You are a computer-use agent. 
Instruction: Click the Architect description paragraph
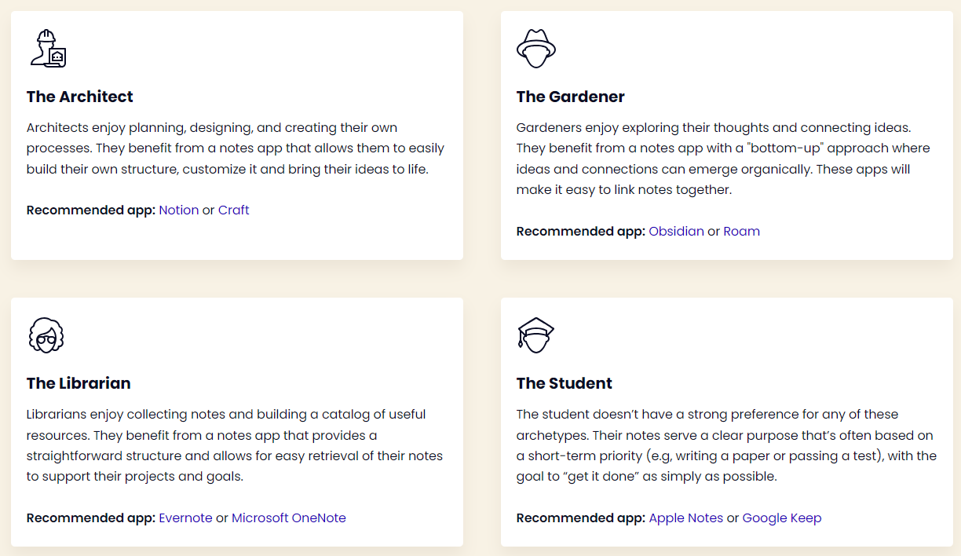tap(235, 148)
